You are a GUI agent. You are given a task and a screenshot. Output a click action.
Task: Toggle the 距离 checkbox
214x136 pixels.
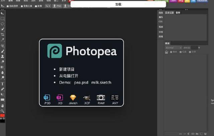pyautogui.click(x=36, y=6)
